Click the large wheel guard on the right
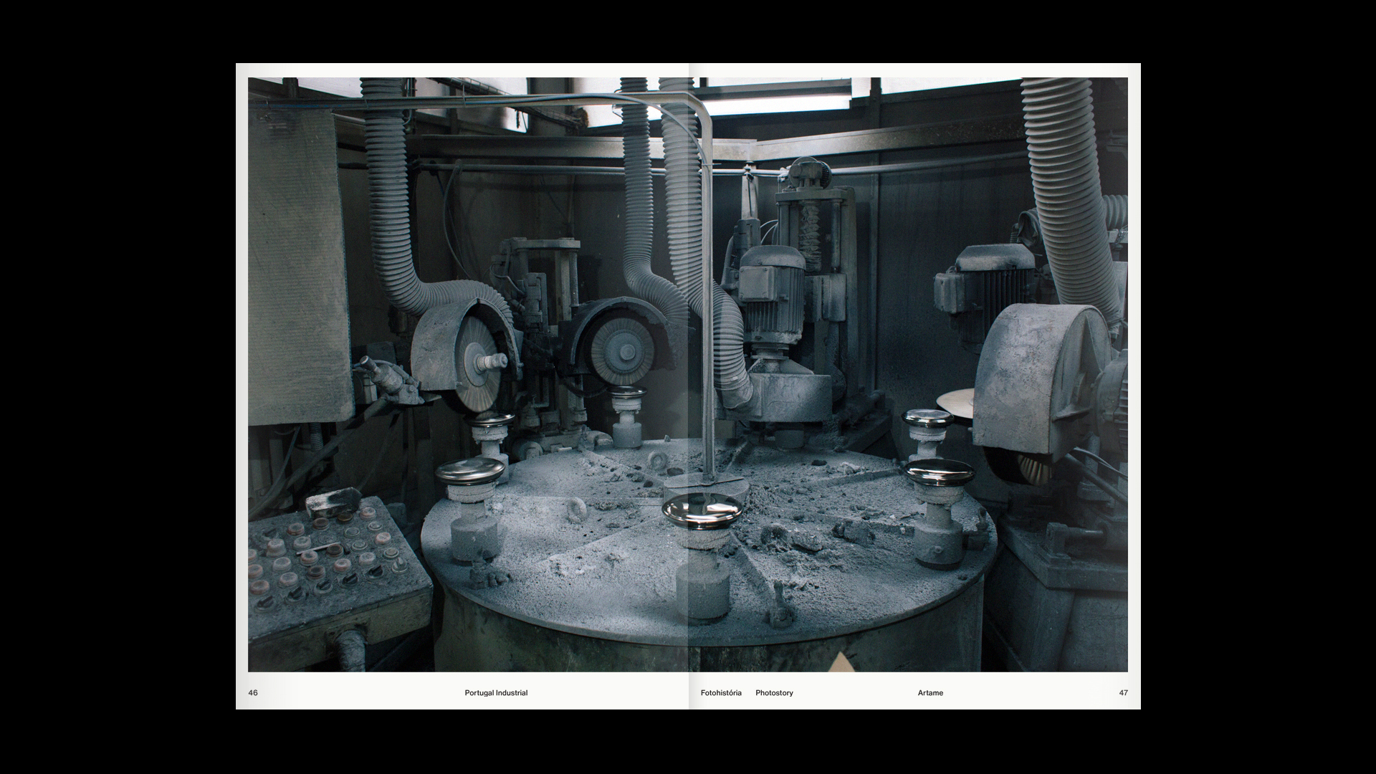 pyautogui.click(x=1032, y=376)
